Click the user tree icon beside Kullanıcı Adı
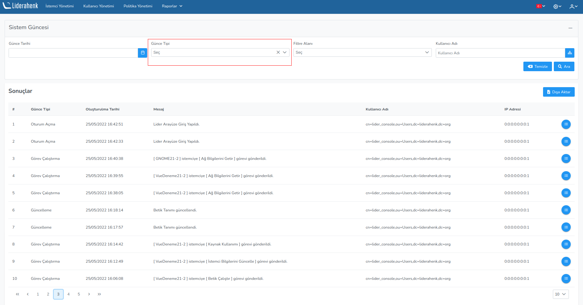The image size is (583, 305). click(x=569, y=53)
